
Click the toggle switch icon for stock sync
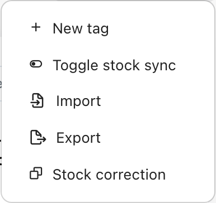36,64
